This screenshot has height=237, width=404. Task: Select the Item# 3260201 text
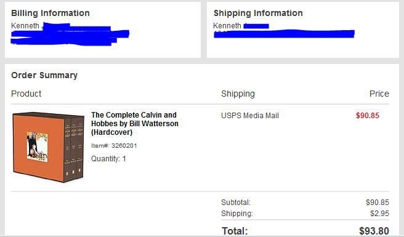114,145
